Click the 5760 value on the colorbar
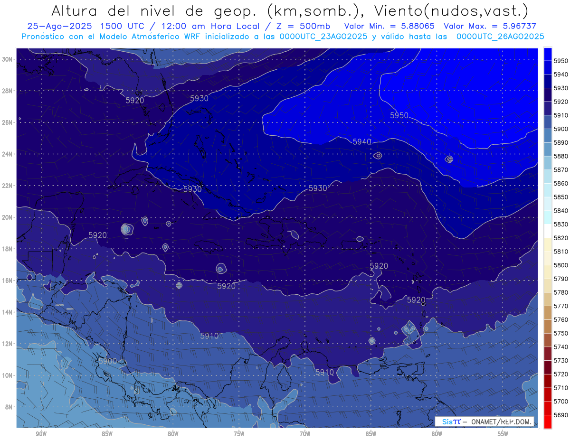This screenshot has width=570, height=440. pos(560,319)
